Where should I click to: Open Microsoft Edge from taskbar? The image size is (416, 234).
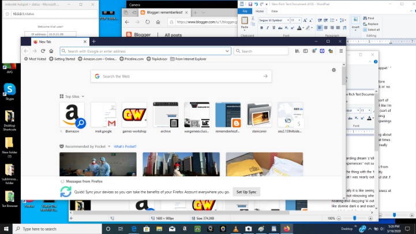pos(134,229)
